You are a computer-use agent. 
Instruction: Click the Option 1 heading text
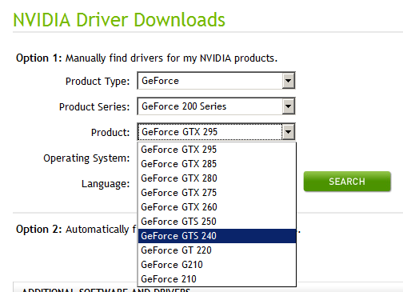pos(146,58)
